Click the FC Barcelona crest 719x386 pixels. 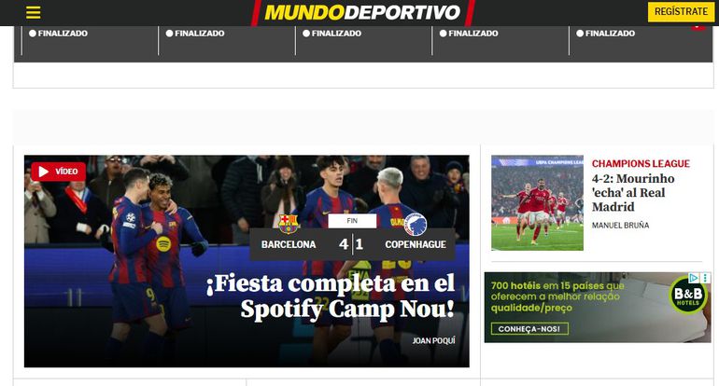click(x=289, y=224)
